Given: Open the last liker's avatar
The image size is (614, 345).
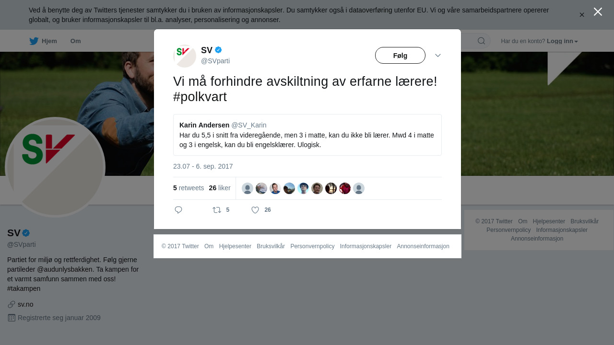Looking at the screenshot, I should click(359, 188).
